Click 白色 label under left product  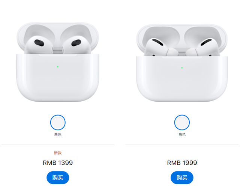pyautogui.click(x=58, y=134)
